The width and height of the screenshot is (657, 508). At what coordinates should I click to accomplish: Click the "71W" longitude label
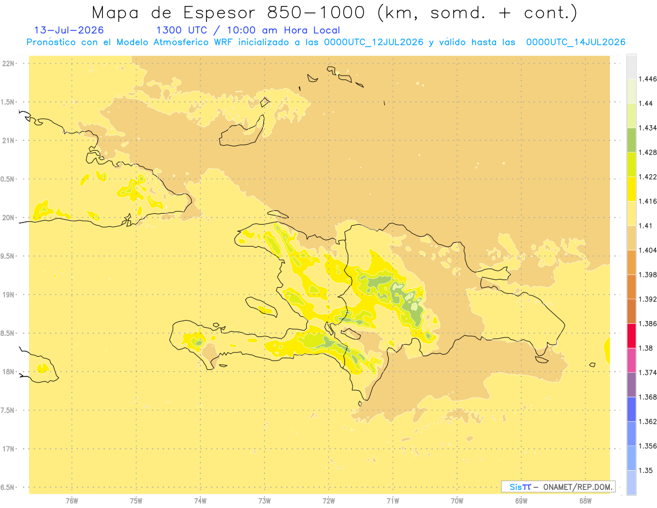tap(393, 501)
